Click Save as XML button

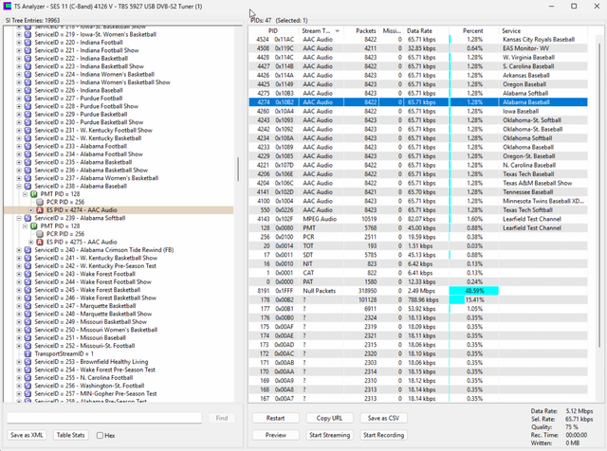[x=27, y=435]
